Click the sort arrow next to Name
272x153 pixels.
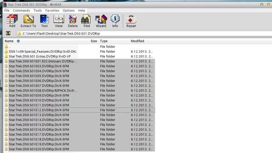pos(18,41)
